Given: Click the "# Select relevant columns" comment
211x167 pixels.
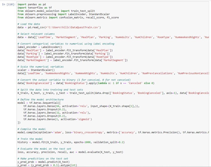Looking at the screenshot, I should click(x=36, y=34).
